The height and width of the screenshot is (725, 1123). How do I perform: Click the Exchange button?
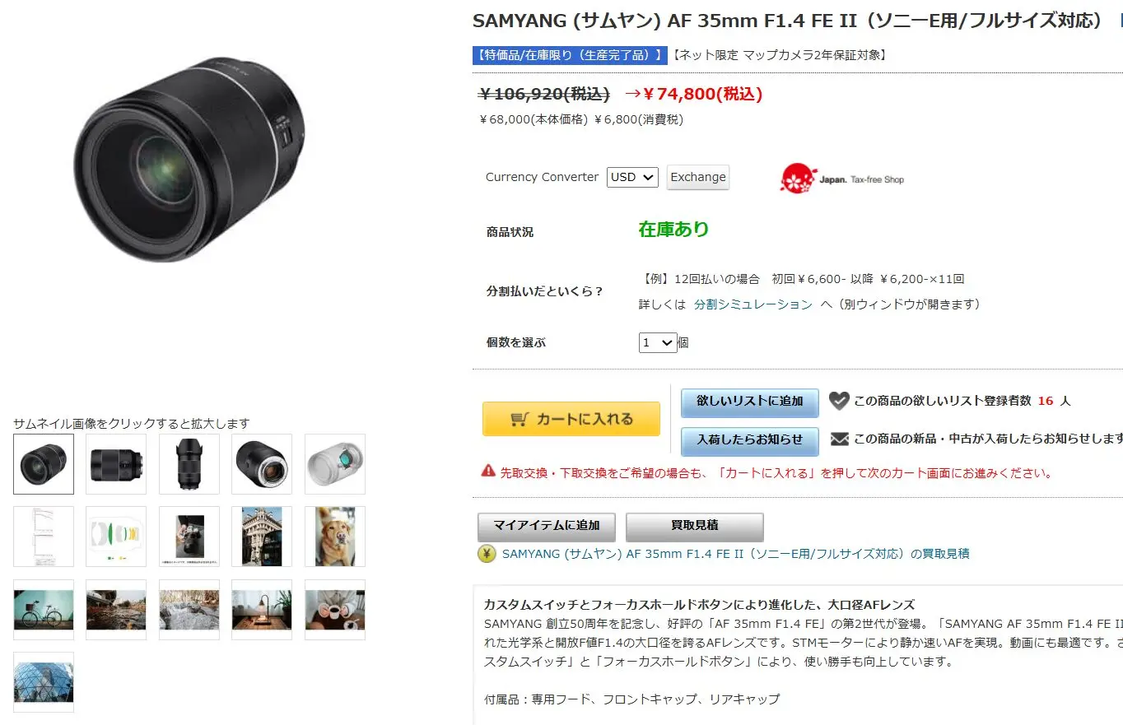pos(697,177)
